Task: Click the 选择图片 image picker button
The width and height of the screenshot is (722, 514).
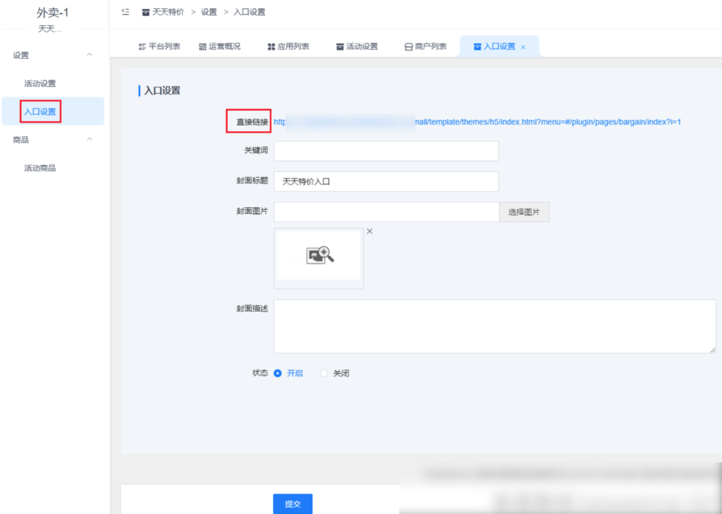Action: click(524, 212)
